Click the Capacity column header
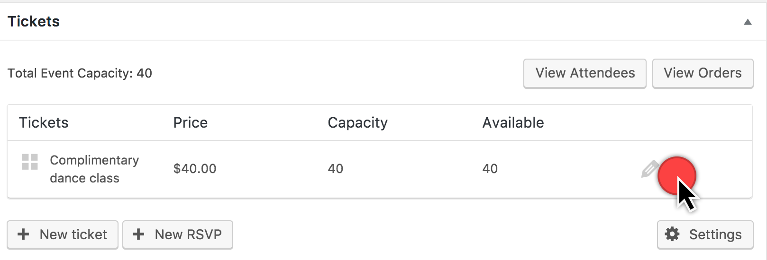This screenshot has width=767, height=260. point(357,123)
